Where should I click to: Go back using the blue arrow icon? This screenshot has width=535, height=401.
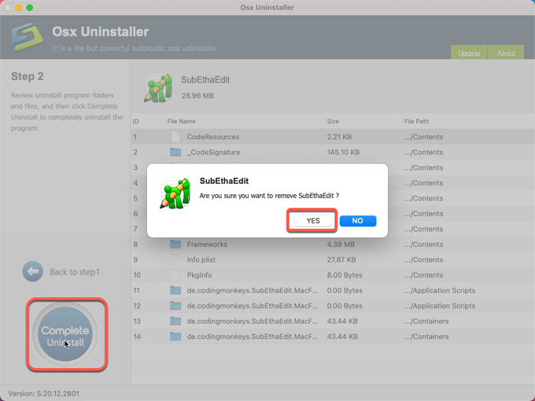click(33, 271)
